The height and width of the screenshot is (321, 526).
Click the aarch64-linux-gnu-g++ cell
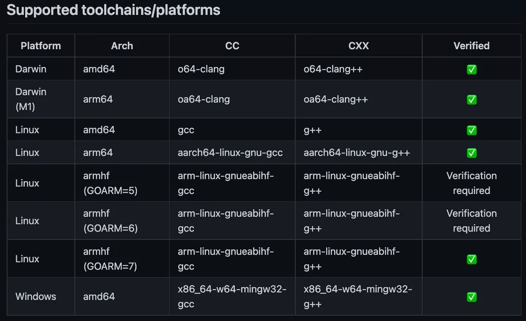click(x=357, y=153)
